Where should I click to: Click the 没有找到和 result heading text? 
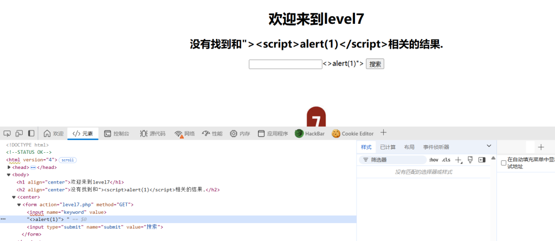point(317,44)
